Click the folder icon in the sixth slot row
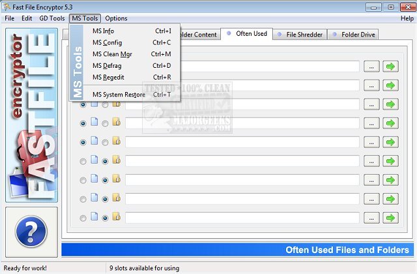The height and width of the screenshot is (274, 417). (117, 159)
